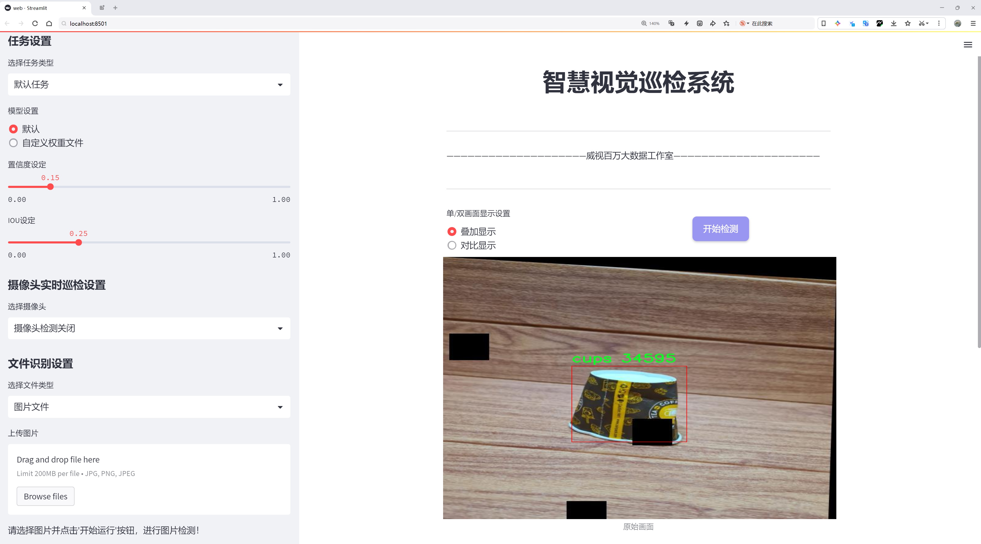Screen dimensions: 981x544
Task: Toggle the mobile device view icon
Action: click(823, 24)
